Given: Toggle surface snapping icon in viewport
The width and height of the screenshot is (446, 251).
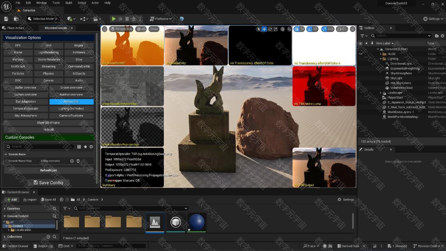Looking at the screenshot, I should pos(289,29).
